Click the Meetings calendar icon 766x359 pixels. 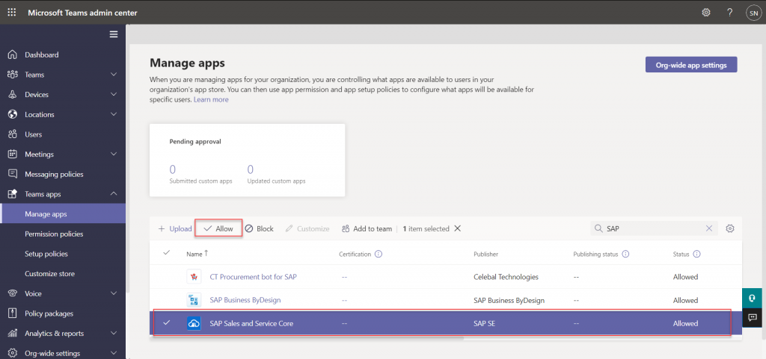click(x=13, y=154)
